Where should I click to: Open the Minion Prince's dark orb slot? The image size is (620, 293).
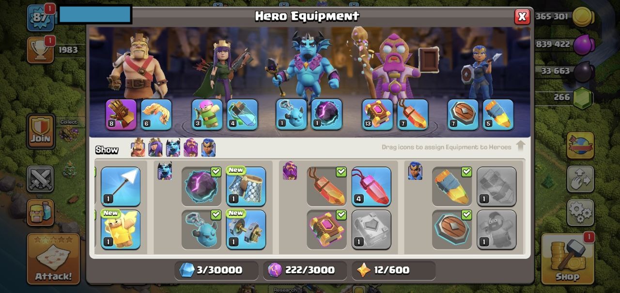[x=326, y=115]
